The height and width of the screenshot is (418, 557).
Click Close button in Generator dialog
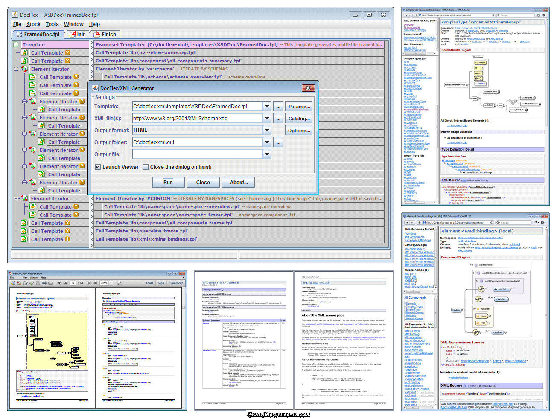pos(203,183)
